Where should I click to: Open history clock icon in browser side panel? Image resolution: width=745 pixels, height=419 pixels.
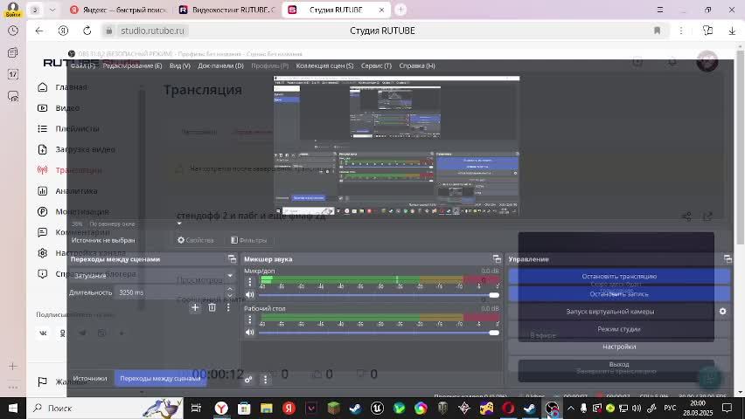pos(13,31)
